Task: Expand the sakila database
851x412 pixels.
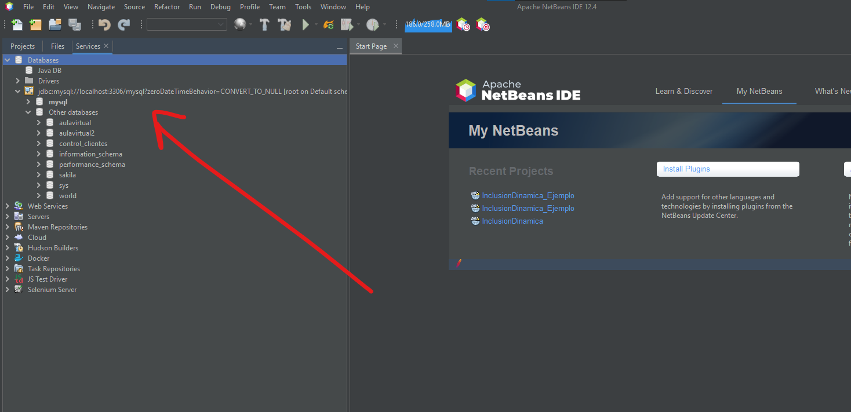Action: tap(39, 175)
